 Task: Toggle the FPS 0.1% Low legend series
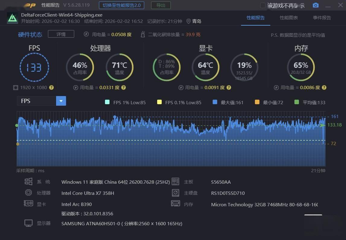[x=159, y=102]
